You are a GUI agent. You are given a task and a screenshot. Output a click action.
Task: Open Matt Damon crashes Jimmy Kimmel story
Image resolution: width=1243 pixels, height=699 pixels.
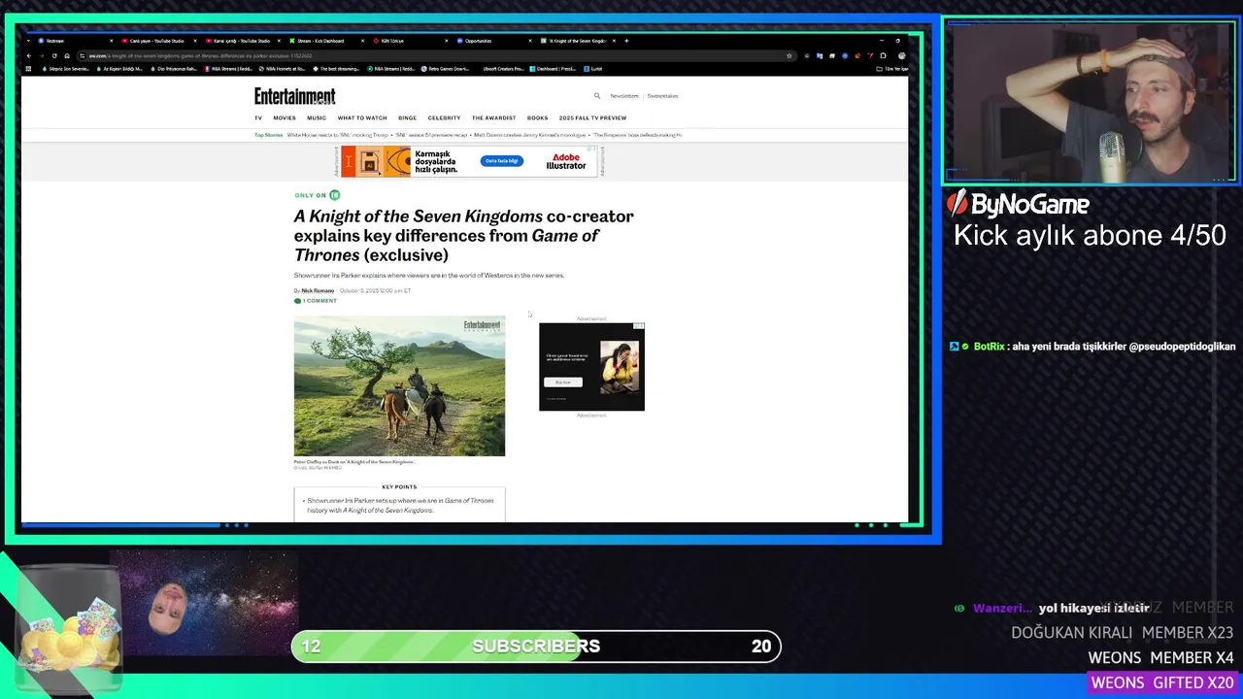[x=529, y=135]
